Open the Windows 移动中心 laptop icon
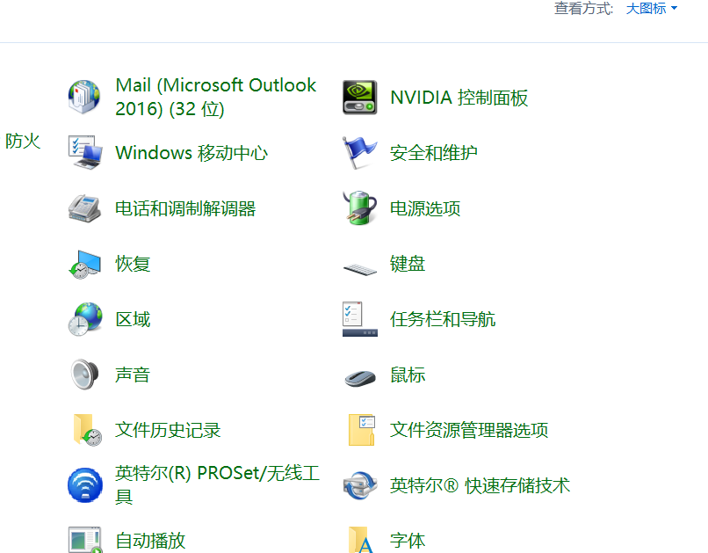Screen dimensions: 708x553 [x=85, y=153]
